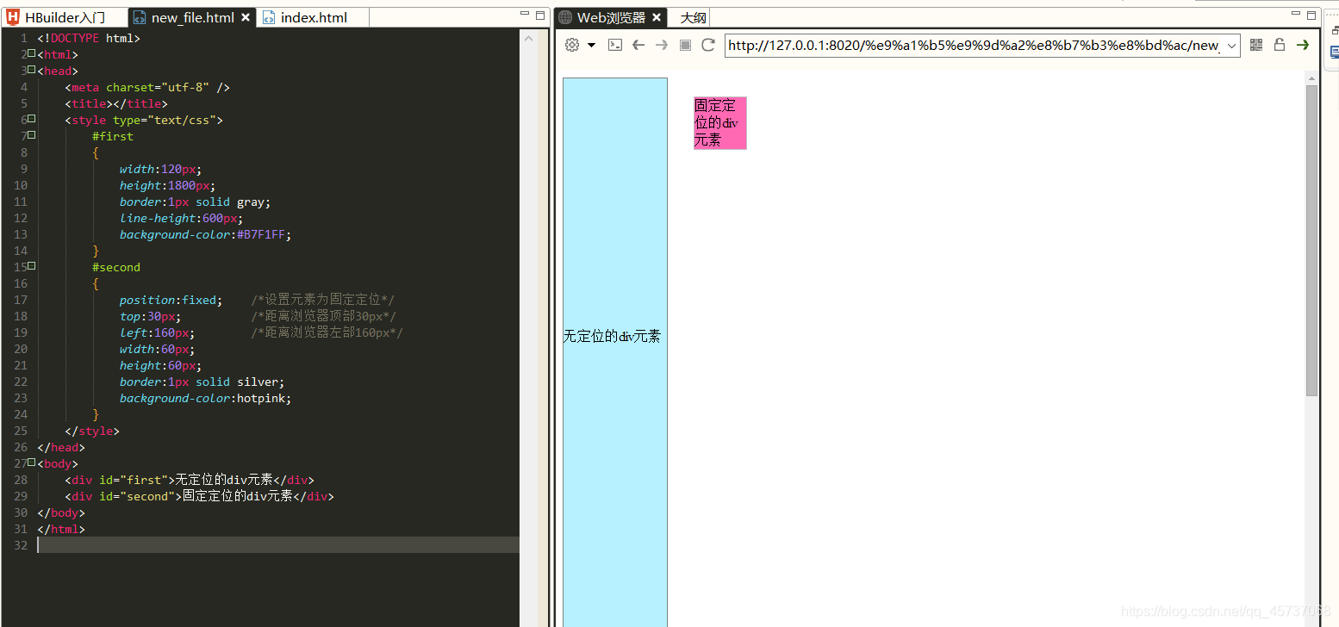Screen dimensions: 1339x627
Task: Click the scroll-up arrow of the code editor
Action: tap(529, 38)
